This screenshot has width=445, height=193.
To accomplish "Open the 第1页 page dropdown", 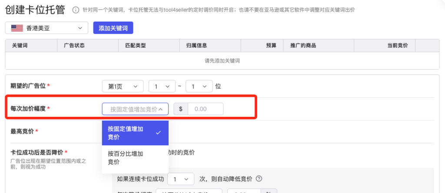I will click(x=123, y=86).
